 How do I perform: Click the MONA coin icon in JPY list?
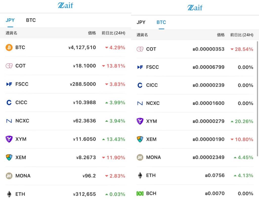coord(9,176)
